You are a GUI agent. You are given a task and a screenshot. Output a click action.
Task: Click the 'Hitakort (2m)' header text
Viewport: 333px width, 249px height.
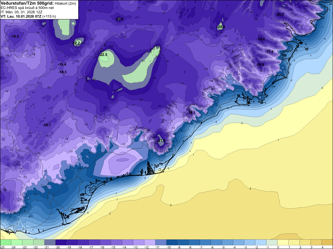[65, 3]
